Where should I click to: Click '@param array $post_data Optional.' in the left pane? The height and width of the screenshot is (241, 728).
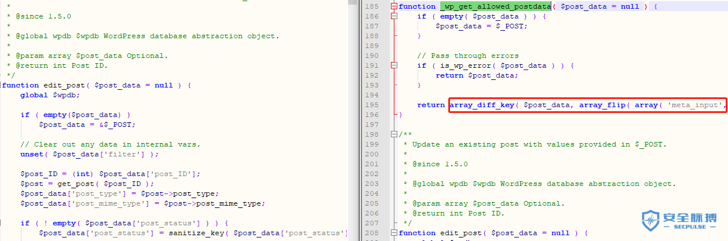[x=92, y=56]
